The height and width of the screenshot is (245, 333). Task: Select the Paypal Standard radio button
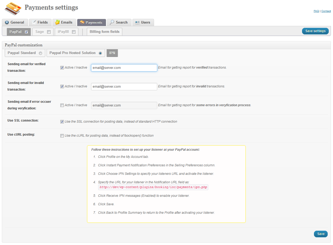[x=40, y=53]
